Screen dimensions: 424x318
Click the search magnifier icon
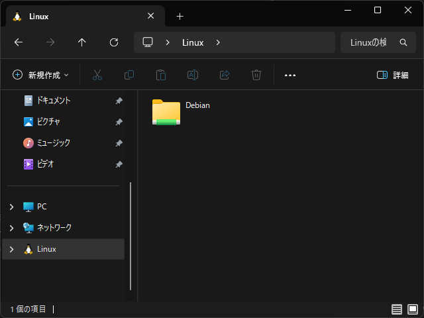(x=403, y=42)
